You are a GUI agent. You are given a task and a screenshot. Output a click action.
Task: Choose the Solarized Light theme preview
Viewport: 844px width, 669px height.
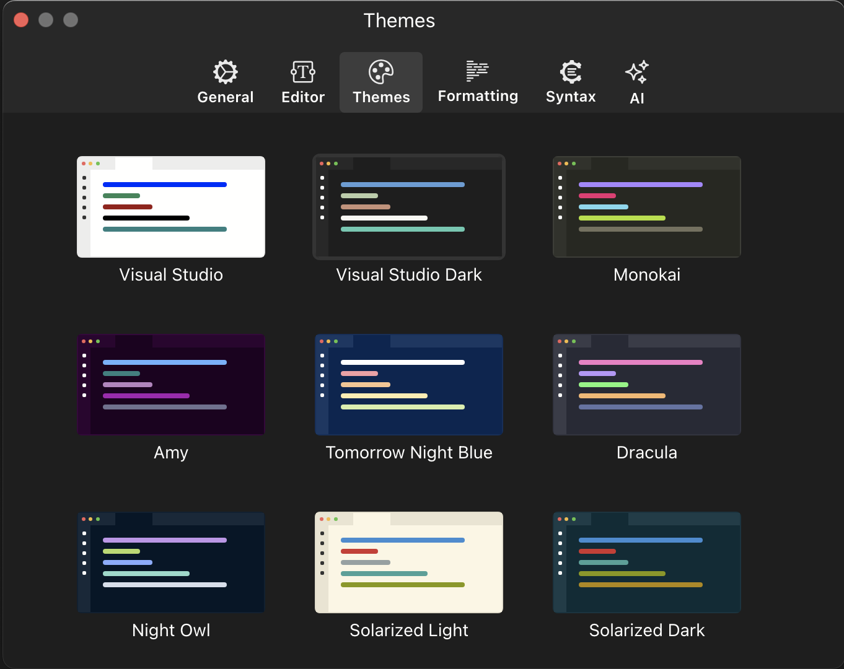point(409,562)
